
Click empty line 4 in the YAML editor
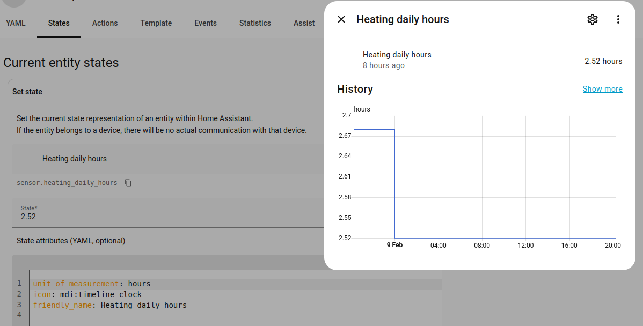[161, 315]
